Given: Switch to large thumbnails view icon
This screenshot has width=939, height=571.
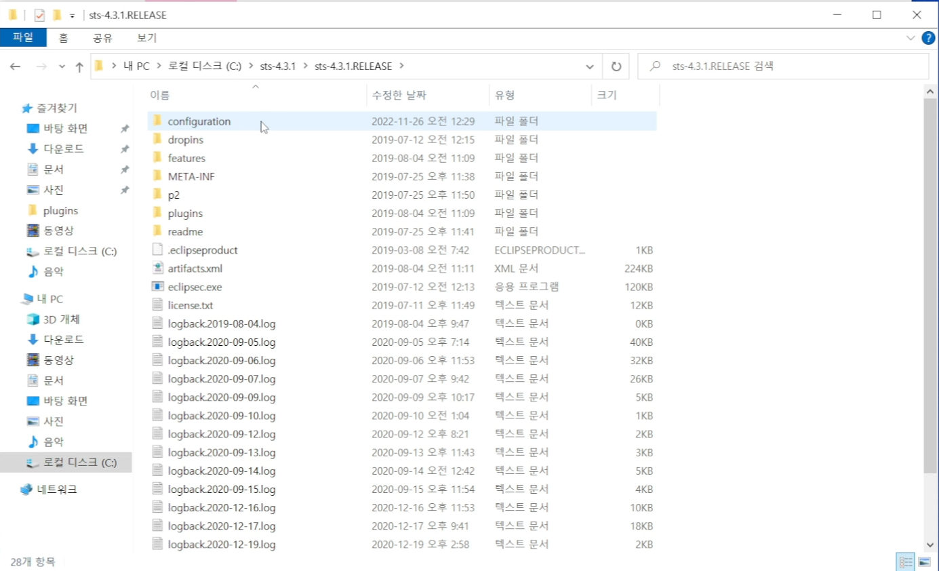Looking at the screenshot, I should pyautogui.click(x=923, y=562).
